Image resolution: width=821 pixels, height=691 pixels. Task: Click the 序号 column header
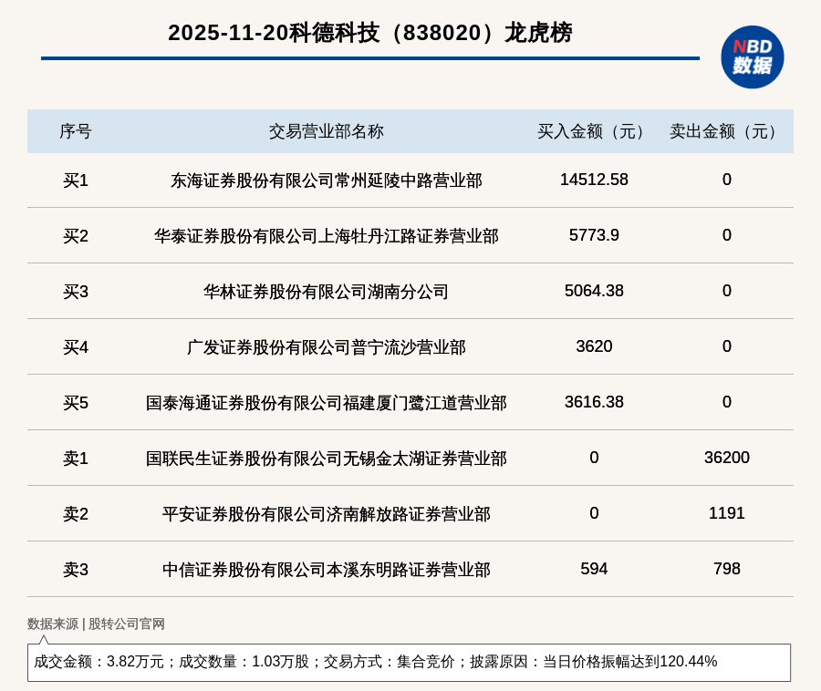76,131
